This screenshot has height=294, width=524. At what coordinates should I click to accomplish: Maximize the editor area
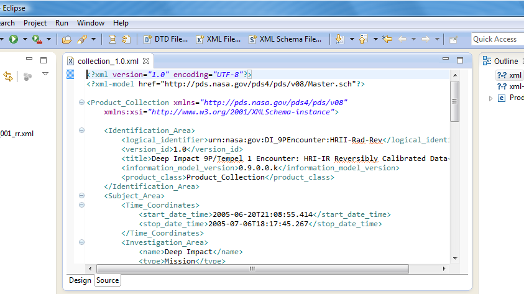(460, 60)
